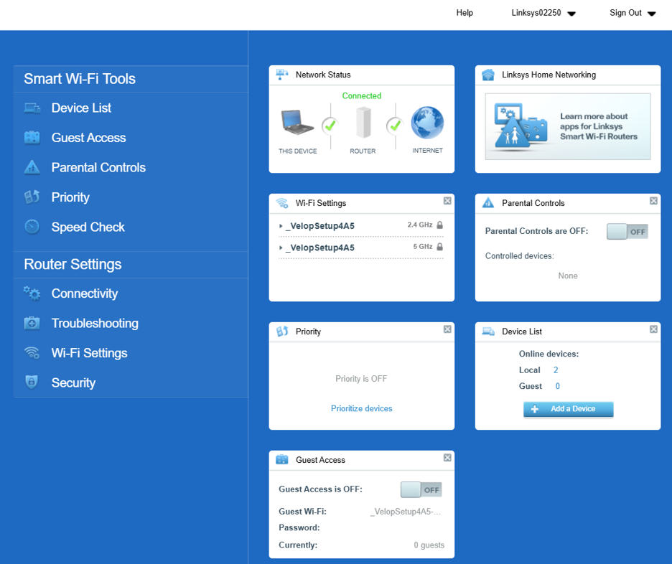The width and height of the screenshot is (672, 564).
Task: Open Wi-Fi Settings in Router Settings
Action: click(89, 353)
